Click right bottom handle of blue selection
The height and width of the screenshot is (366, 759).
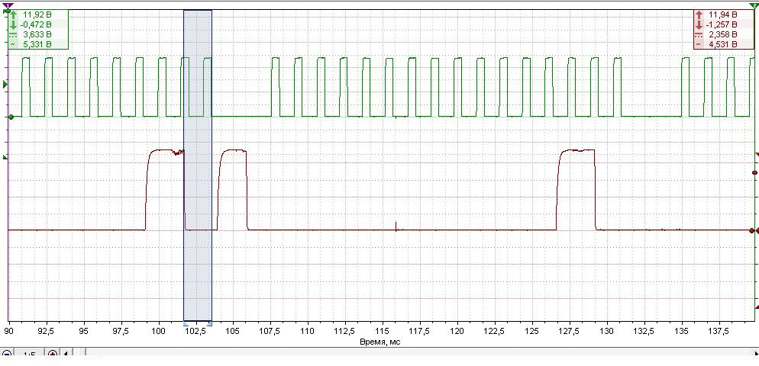click(x=210, y=323)
